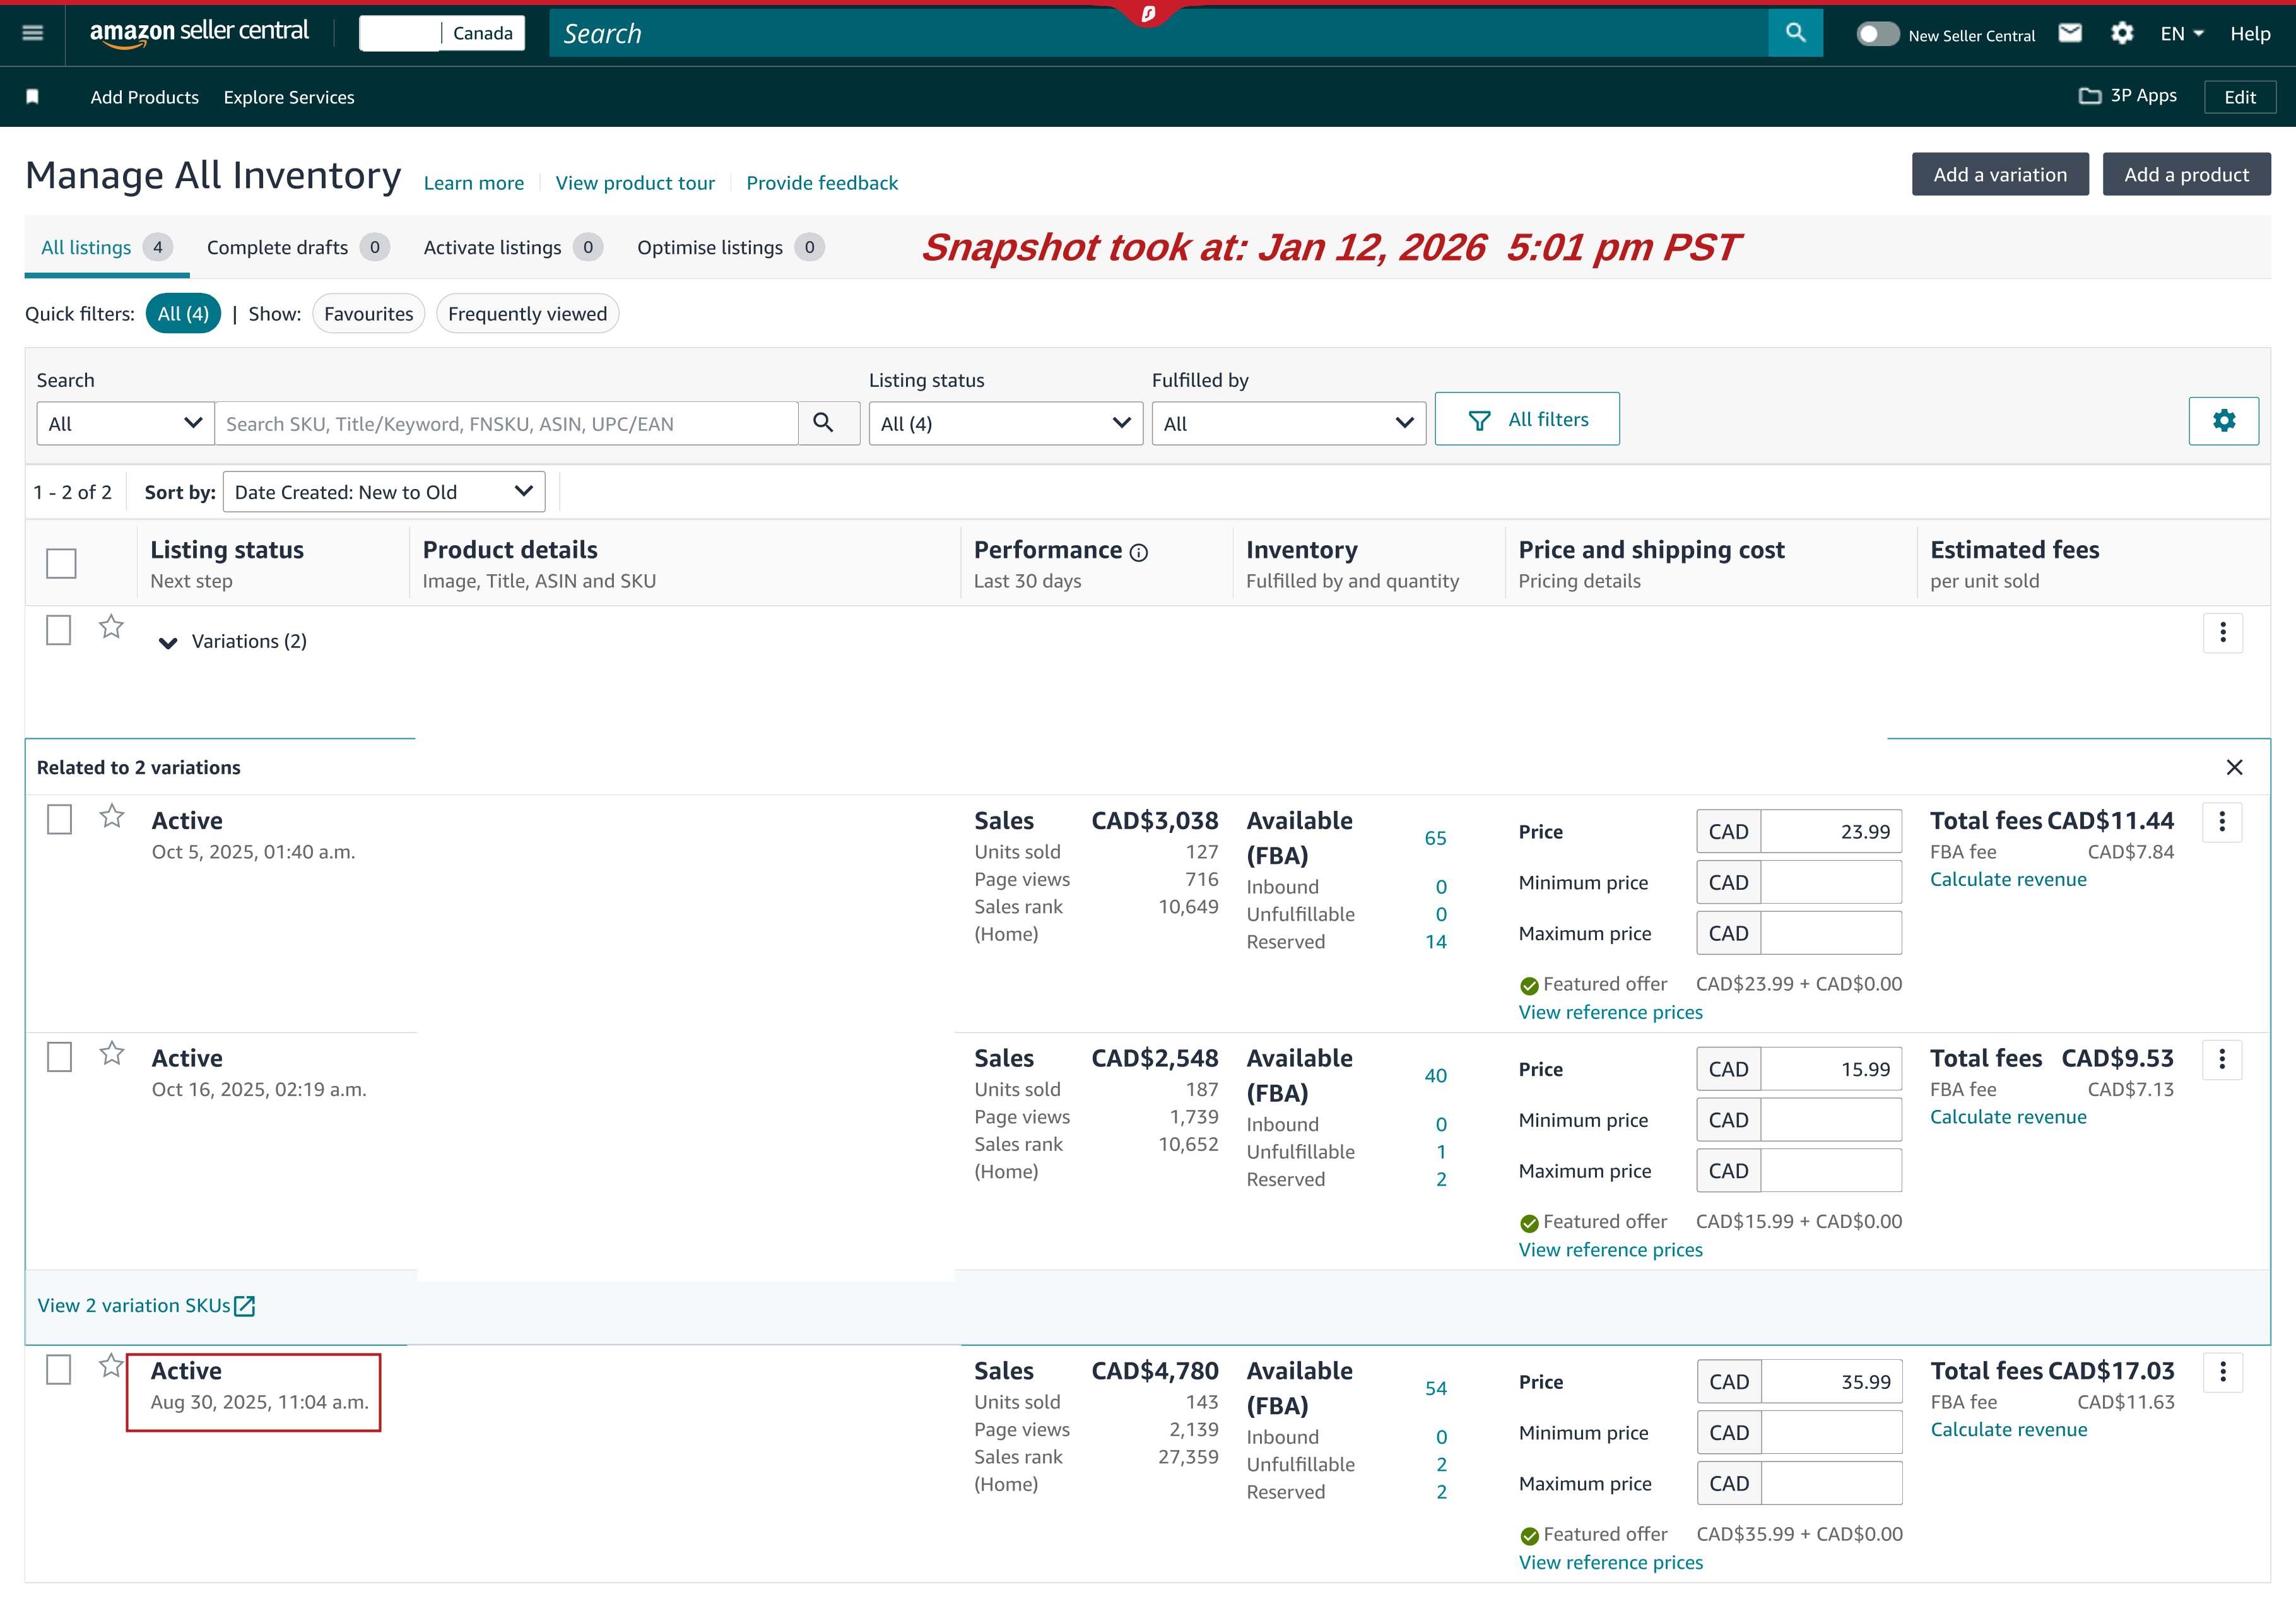Open the Add Products menu item
2296x1623 pixels.
click(x=144, y=96)
